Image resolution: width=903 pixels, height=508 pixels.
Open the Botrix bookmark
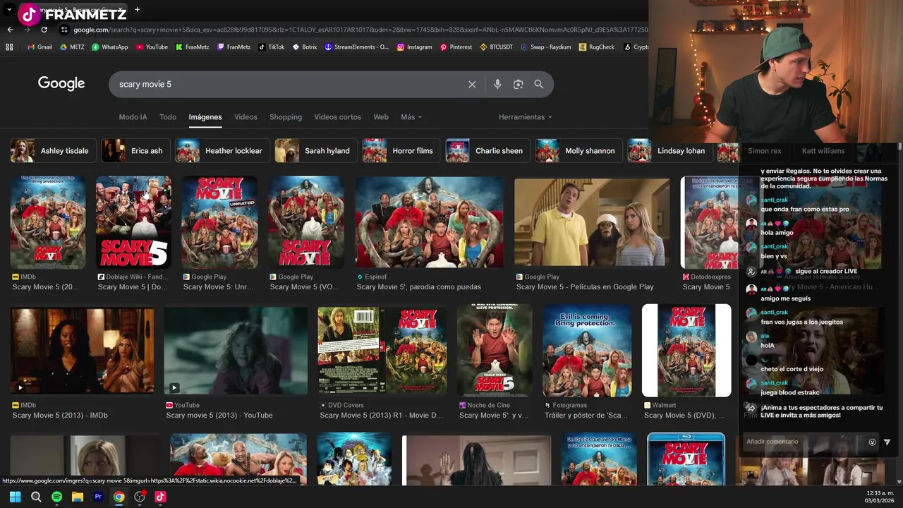point(304,47)
